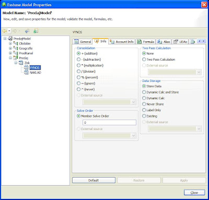Click the NAKLAD member icon

(26, 73)
